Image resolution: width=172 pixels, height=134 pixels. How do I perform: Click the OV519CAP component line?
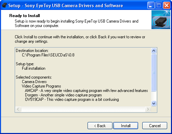click(72, 99)
